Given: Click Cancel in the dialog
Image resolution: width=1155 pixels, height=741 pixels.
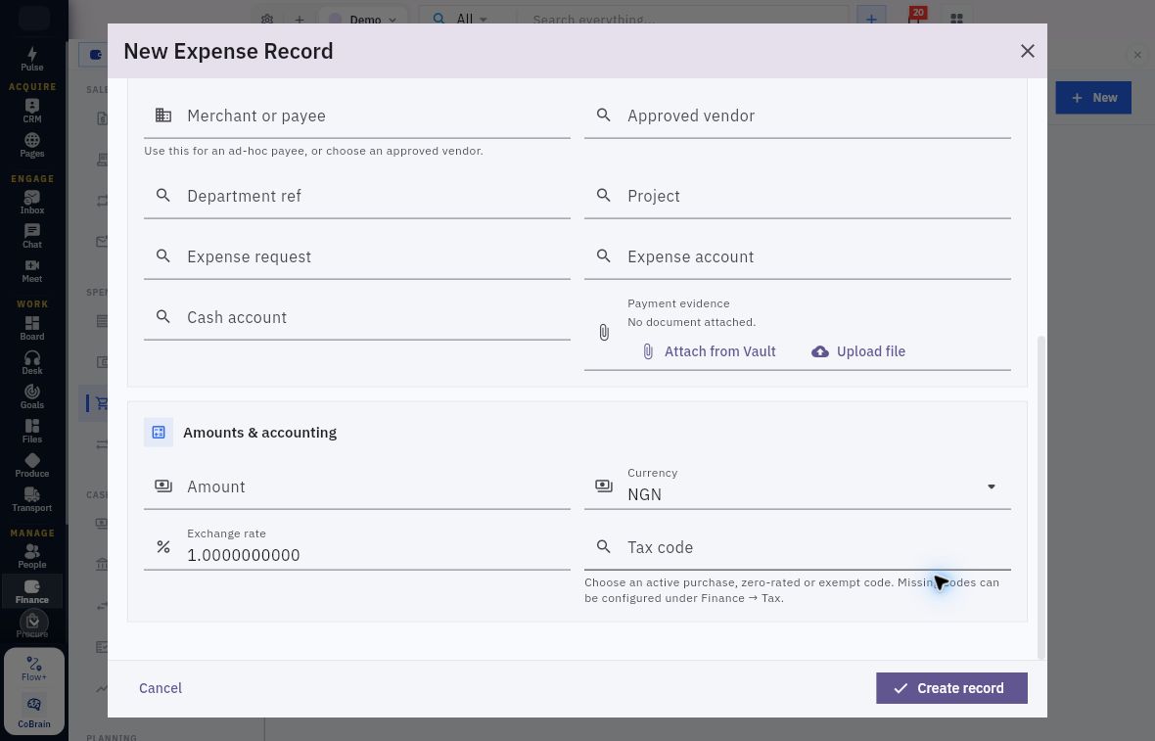Looking at the screenshot, I should [160, 688].
